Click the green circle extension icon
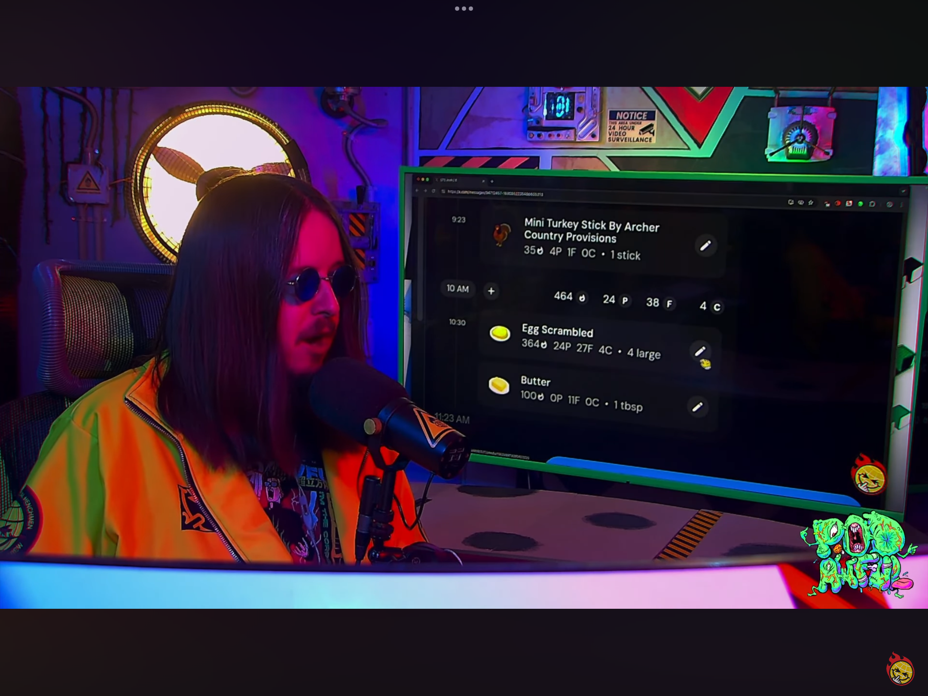The image size is (928, 696). coord(860,204)
